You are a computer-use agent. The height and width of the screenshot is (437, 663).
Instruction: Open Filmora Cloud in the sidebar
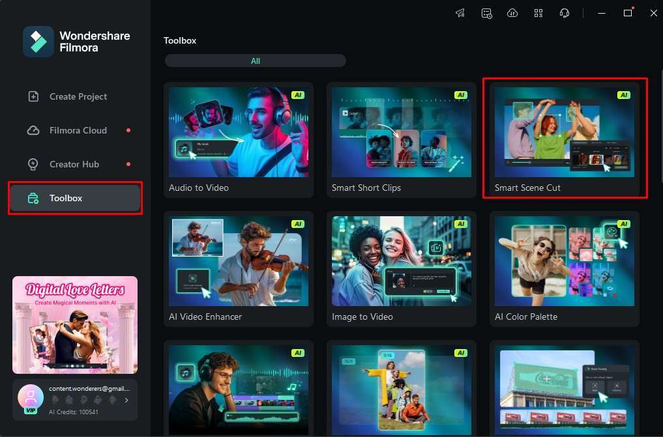pos(75,130)
